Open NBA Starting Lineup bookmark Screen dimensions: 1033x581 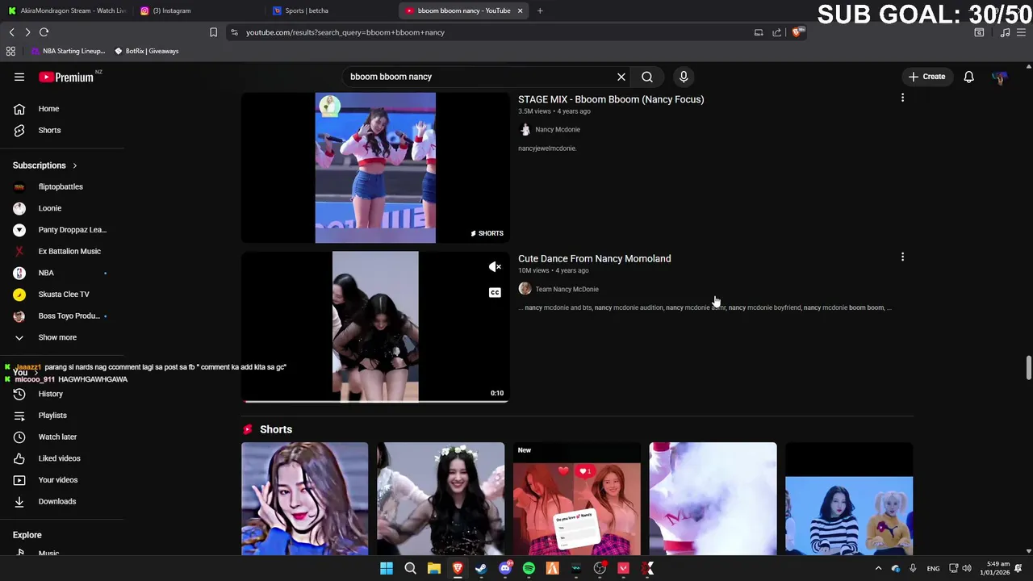[69, 51]
